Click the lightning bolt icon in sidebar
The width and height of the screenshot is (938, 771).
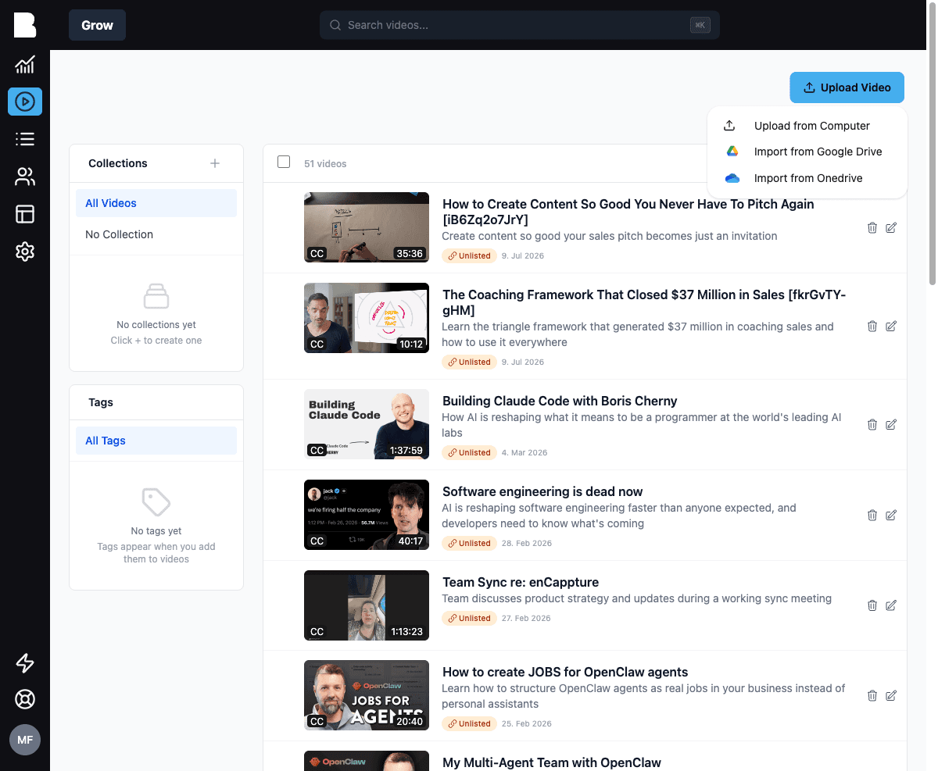[x=25, y=663]
